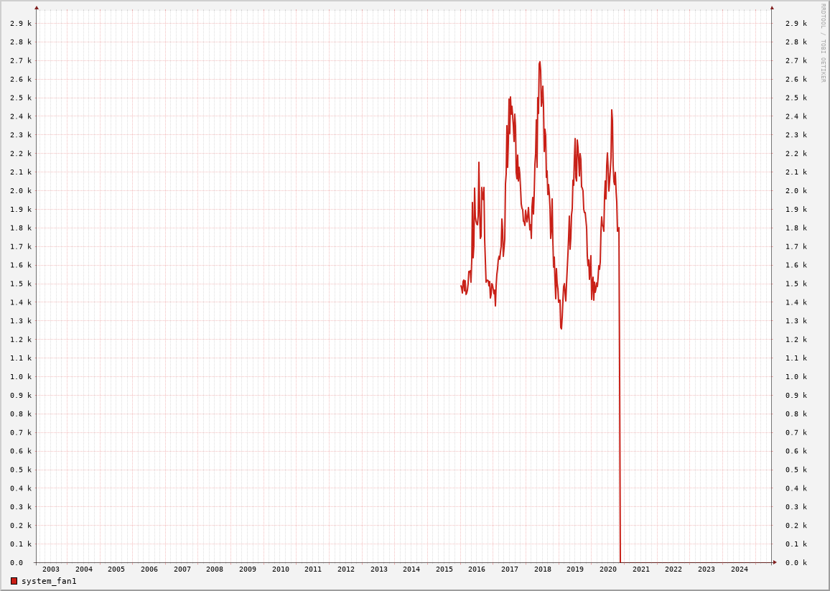This screenshot has width=830, height=591.
Task: Click the highest peak of the fan curve
Action: (540, 62)
